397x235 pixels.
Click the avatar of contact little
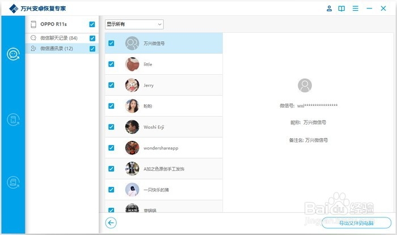(132, 64)
